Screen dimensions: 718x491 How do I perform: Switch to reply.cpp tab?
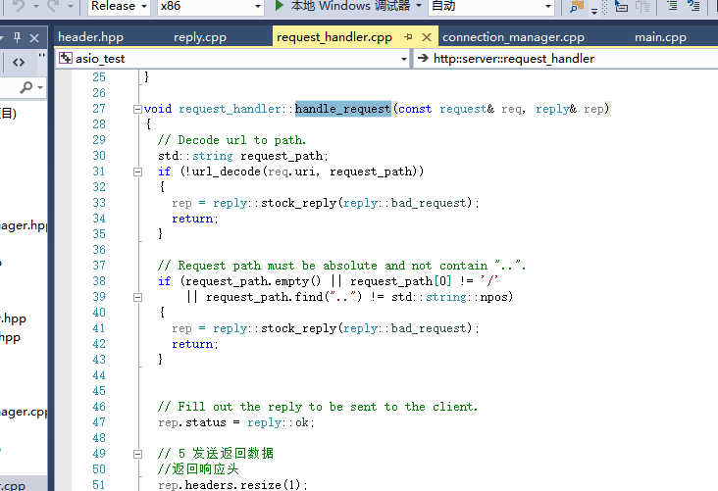tap(200, 37)
